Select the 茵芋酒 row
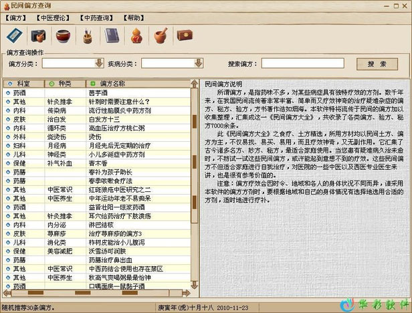Viewport: 412px width, 313px height. point(97,93)
